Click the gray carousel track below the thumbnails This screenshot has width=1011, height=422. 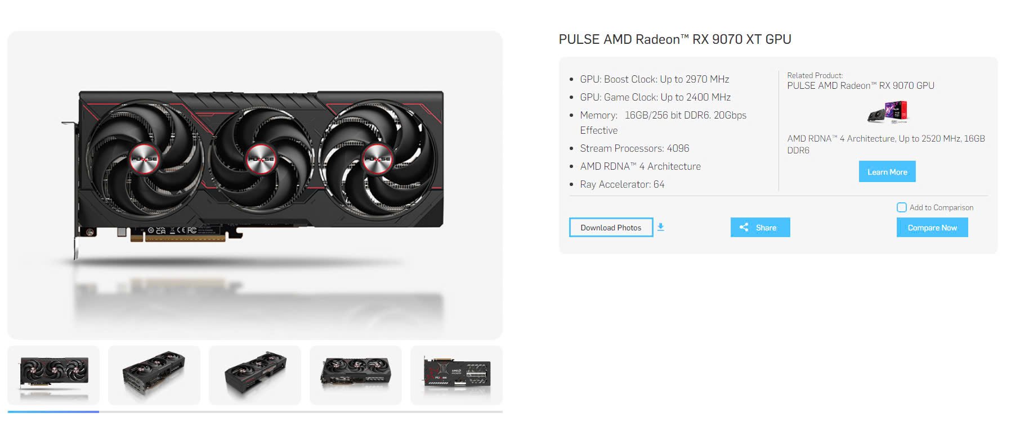301,412
